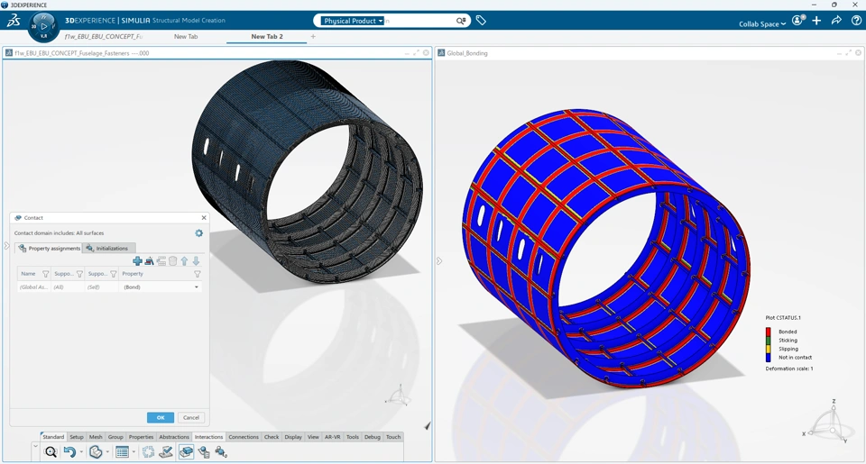The image size is (866, 464).
Task: Expand the side arrow beside the Contact dialog
Action: [6, 246]
